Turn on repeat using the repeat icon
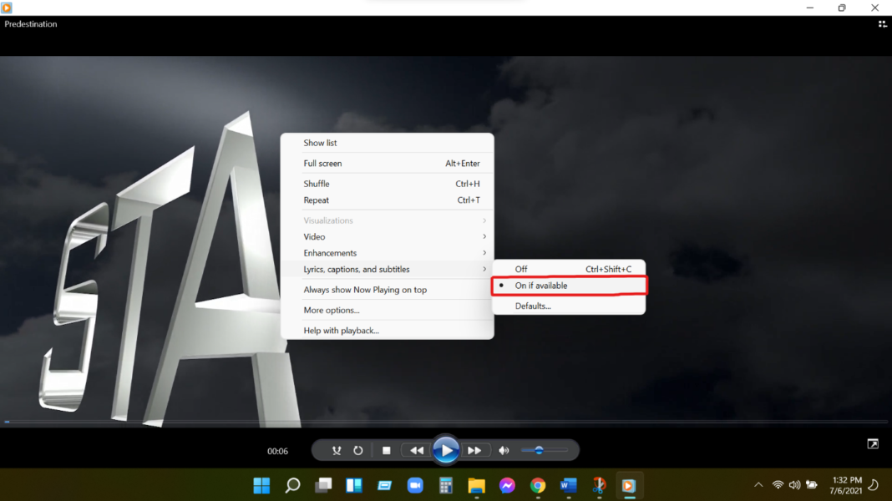The height and width of the screenshot is (501, 892). (x=357, y=450)
